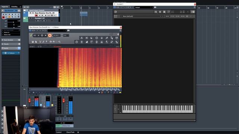Click the Edison normalize tool icon
The width and height of the screenshot is (239, 134).
tap(82, 38)
